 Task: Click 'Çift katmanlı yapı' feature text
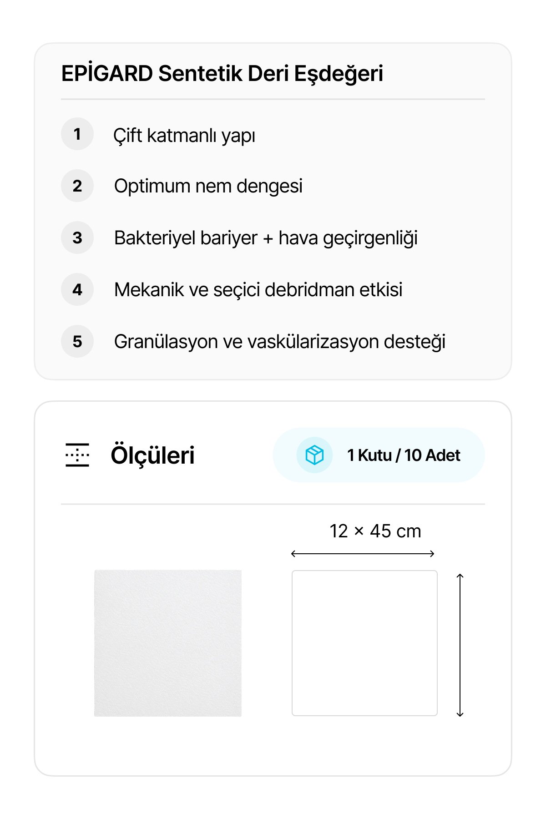point(184,136)
